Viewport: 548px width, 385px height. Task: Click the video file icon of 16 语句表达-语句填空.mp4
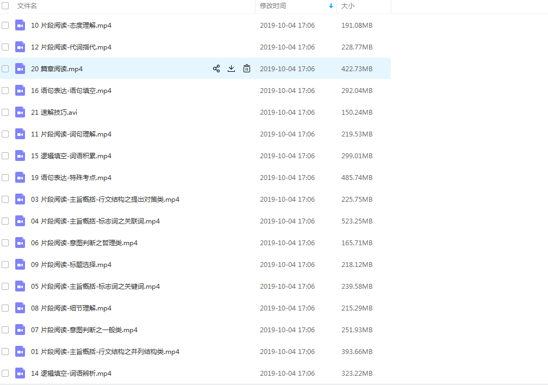click(x=20, y=90)
